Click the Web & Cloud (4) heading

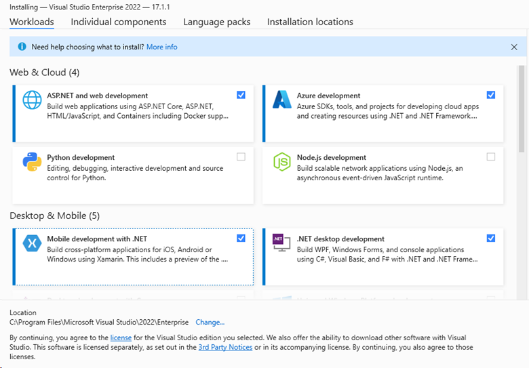coord(45,73)
